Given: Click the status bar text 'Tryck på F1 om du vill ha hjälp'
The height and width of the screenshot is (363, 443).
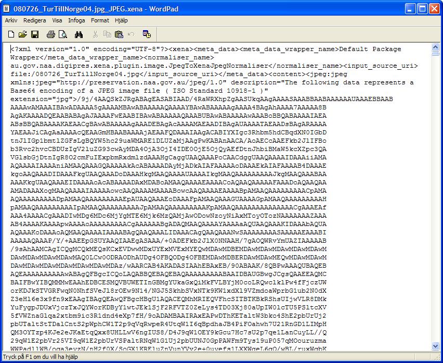Looking at the screenshot, I should [41, 357].
